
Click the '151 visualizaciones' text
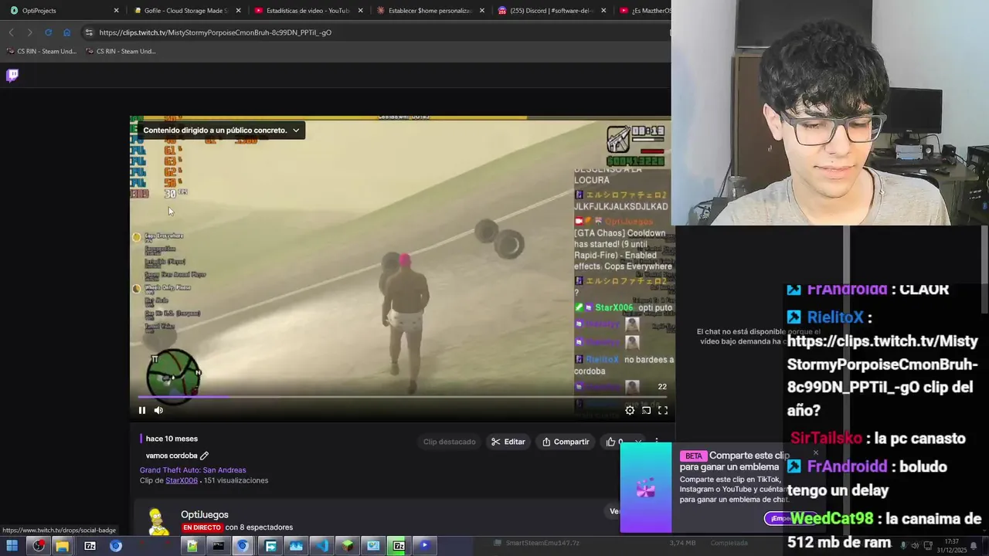[236, 480]
